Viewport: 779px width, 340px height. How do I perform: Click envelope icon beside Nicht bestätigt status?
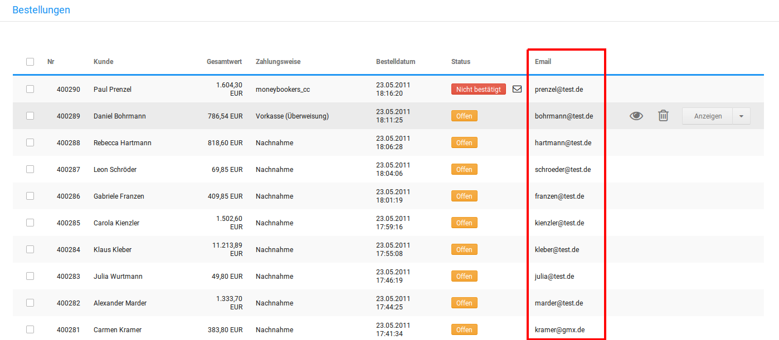pos(517,89)
